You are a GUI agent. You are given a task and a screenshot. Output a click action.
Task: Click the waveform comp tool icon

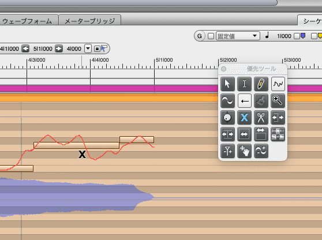[x=278, y=134]
